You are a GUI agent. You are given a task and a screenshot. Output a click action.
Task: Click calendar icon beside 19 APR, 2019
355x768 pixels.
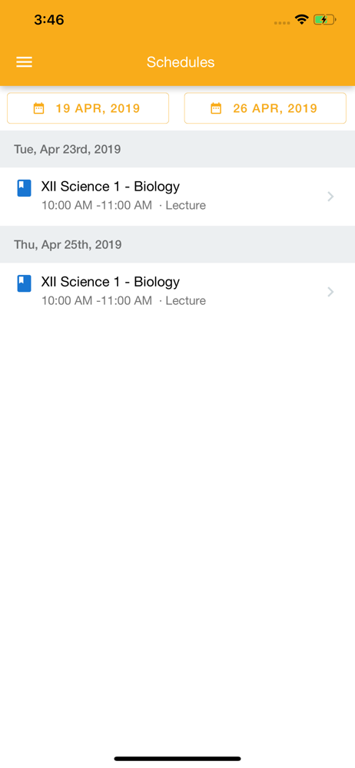click(38, 108)
